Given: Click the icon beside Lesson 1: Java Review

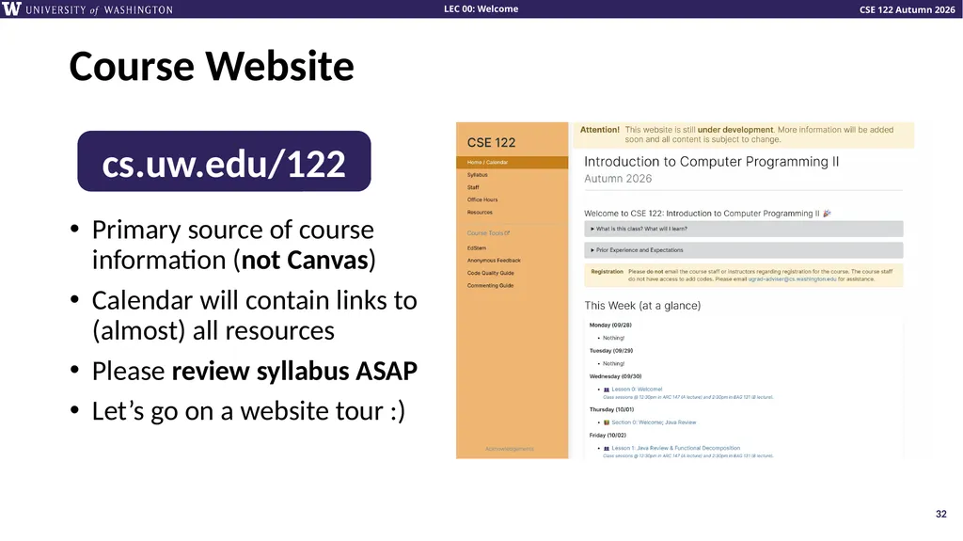Looking at the screenshot, I should click(x=607, y=449).
